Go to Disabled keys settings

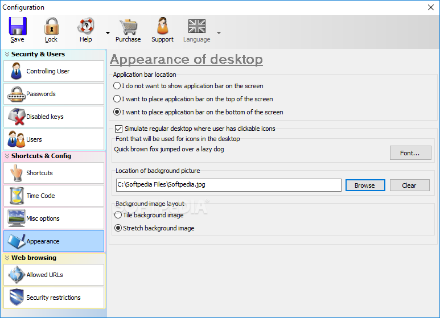coord(54,117)
